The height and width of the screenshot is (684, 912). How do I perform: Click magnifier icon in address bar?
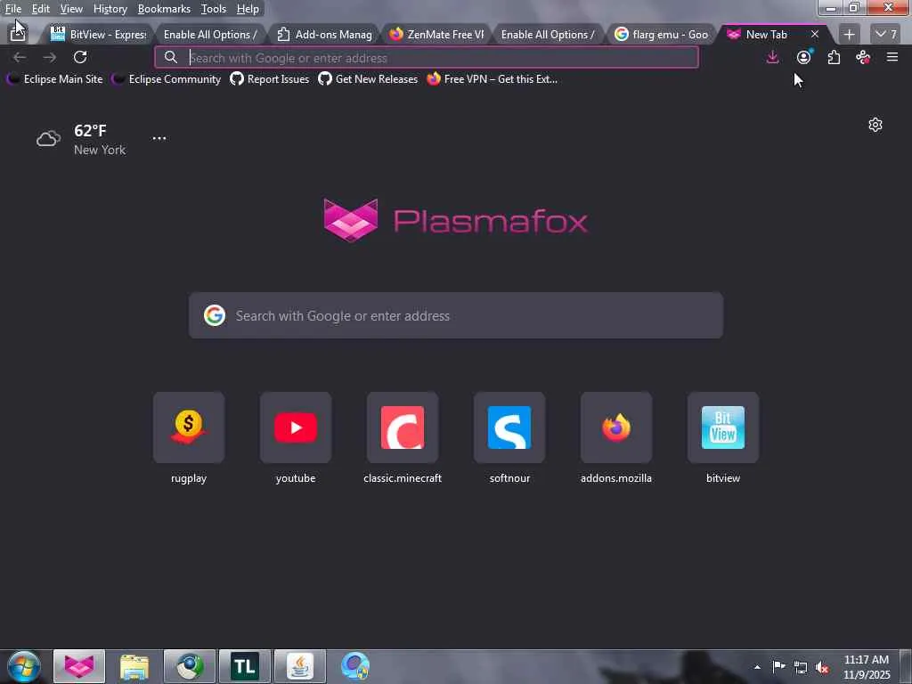point(170,57)
